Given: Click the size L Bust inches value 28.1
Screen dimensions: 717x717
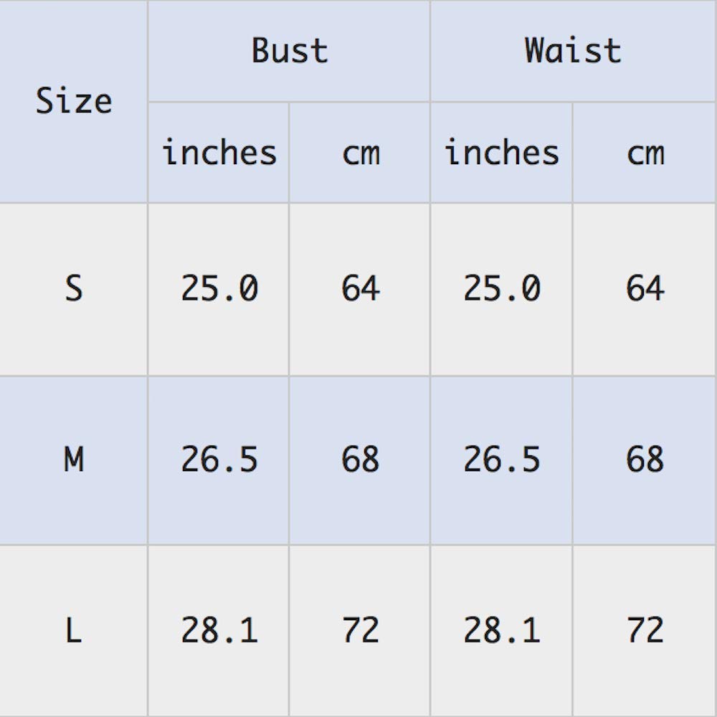Looking at the screenshot, I should [219, 630].
